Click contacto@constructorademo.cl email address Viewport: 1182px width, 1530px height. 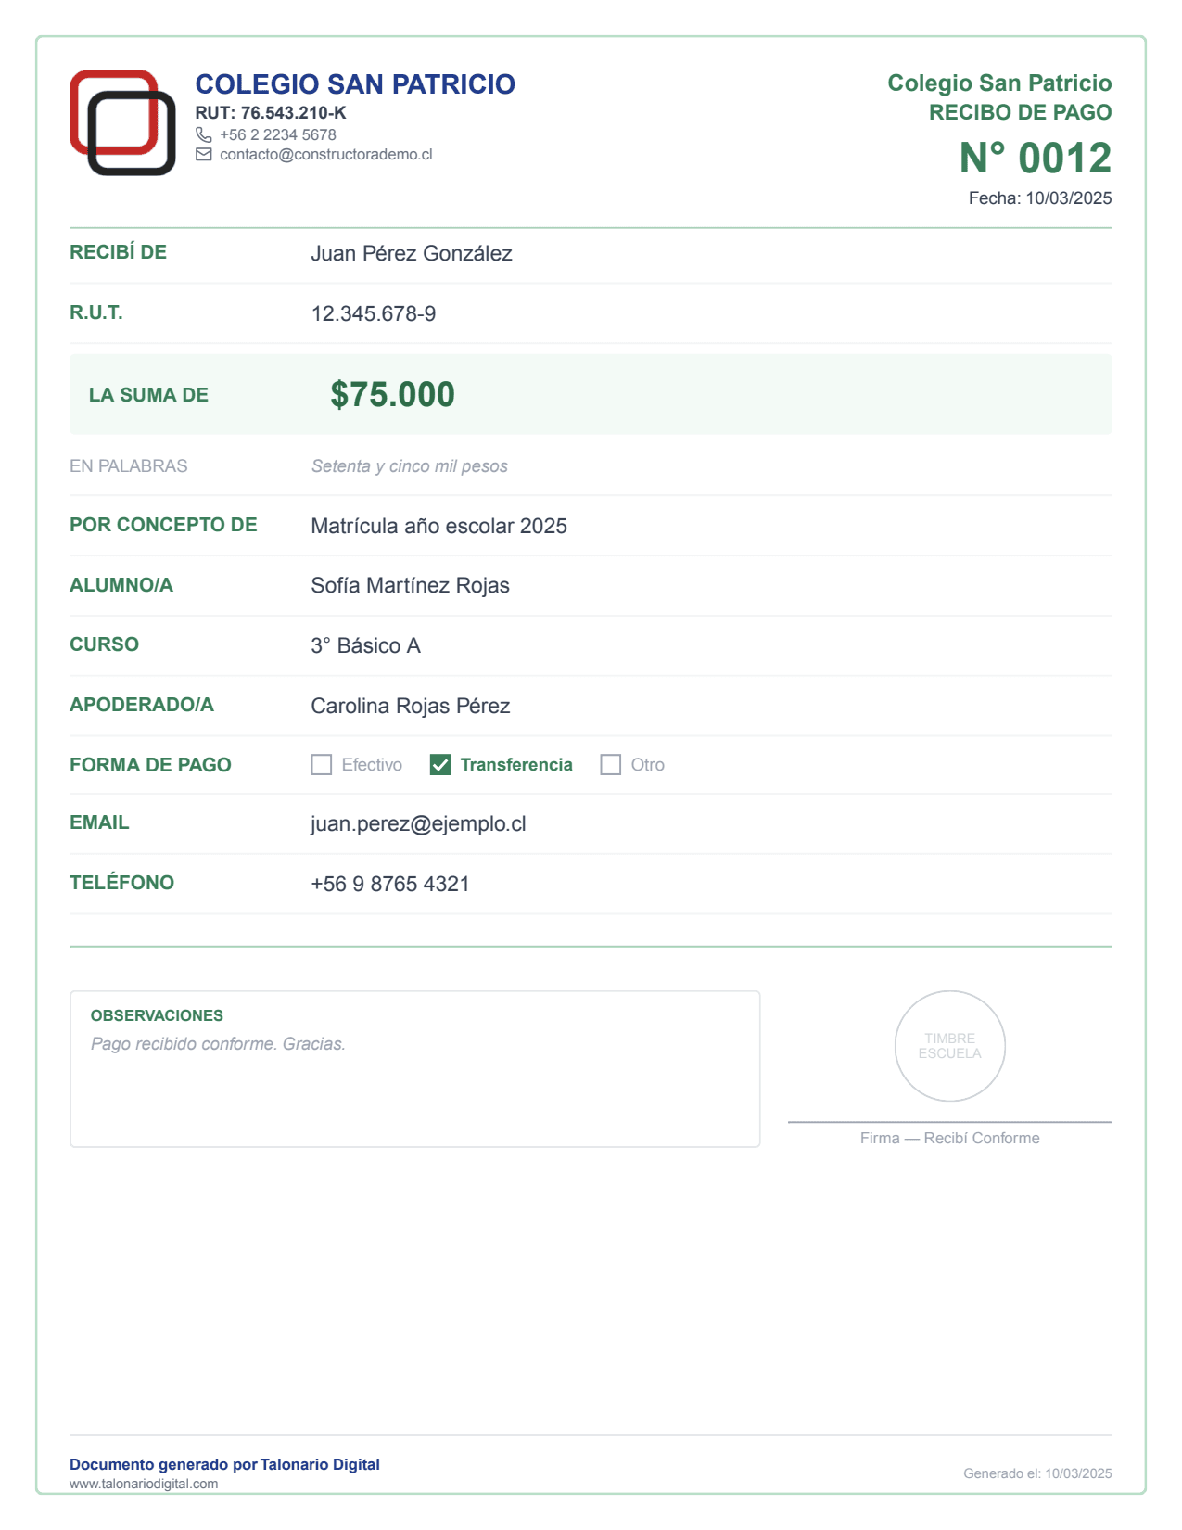coord(326,154)
